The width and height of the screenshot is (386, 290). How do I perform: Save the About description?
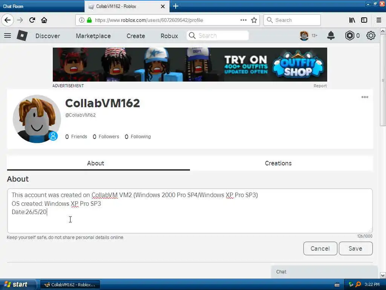(x=355, y=248)
